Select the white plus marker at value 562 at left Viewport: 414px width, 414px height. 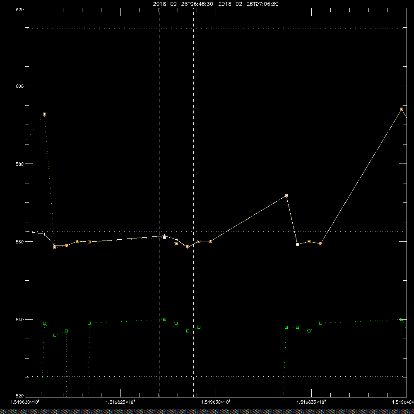pos(45,234)
